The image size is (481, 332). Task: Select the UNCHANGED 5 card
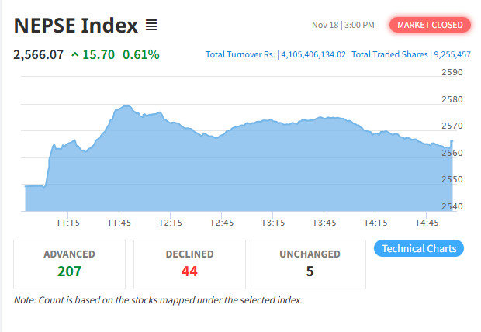[x=310, y=264]
